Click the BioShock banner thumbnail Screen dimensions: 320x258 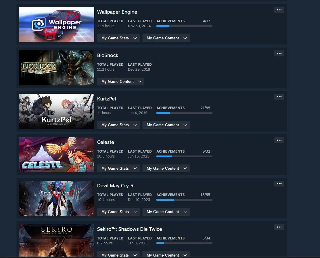(57, 68)
